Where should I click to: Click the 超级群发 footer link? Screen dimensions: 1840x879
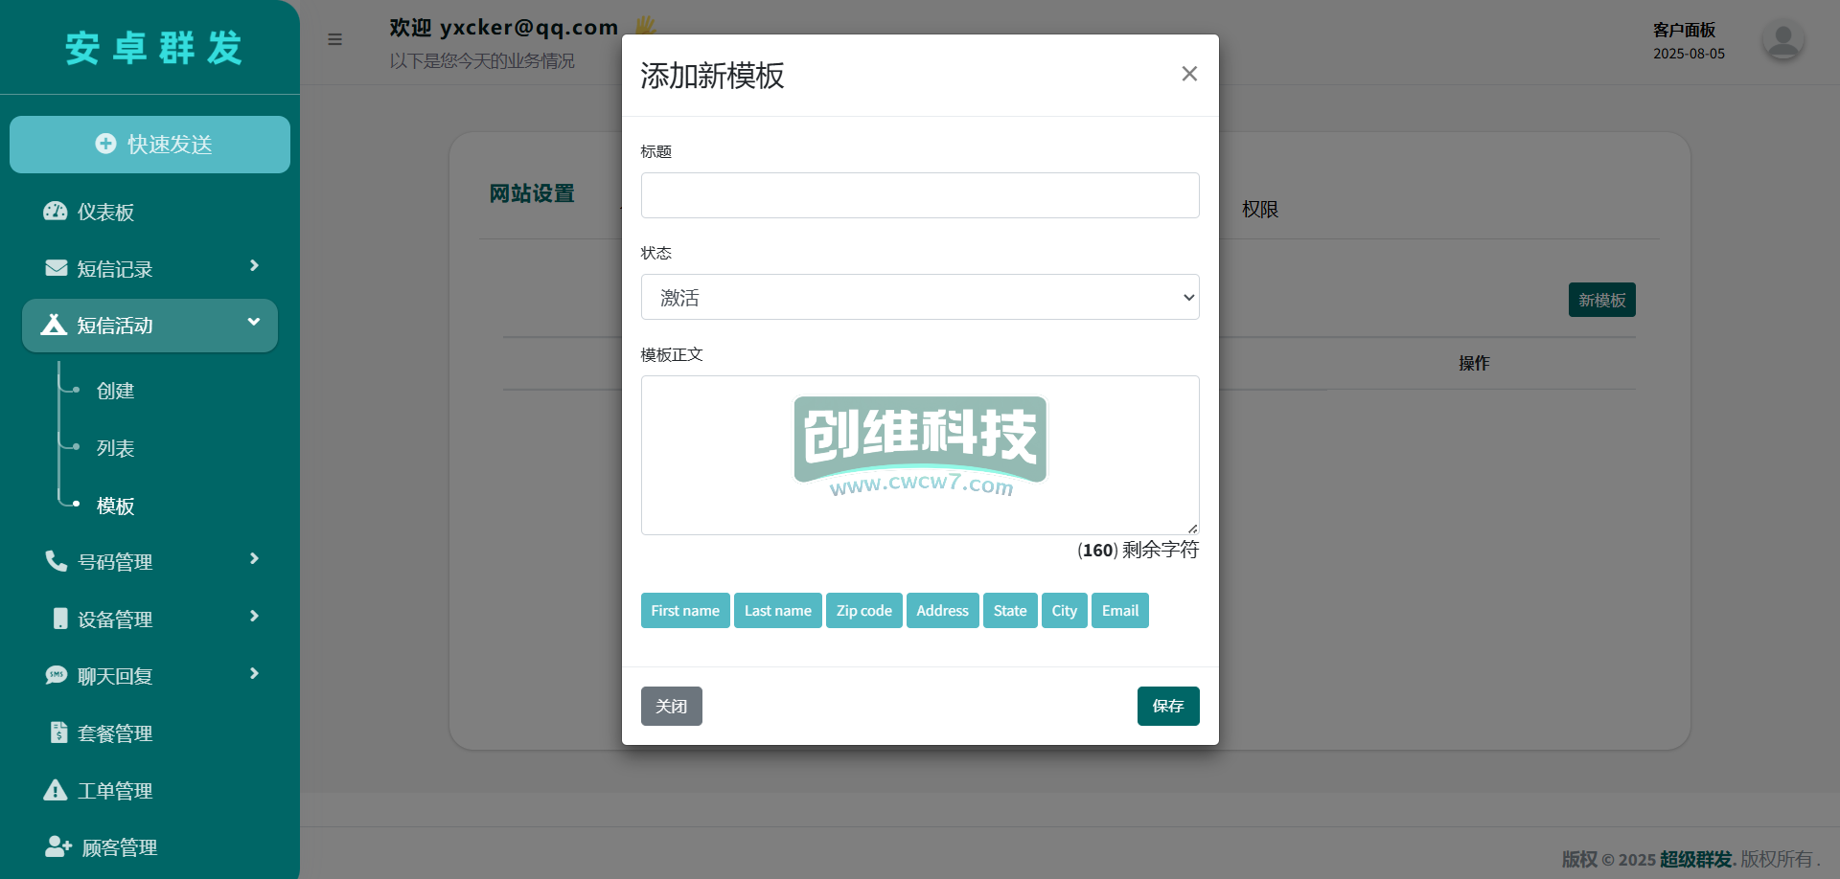pyautogui.click(x=1695, y=859)
